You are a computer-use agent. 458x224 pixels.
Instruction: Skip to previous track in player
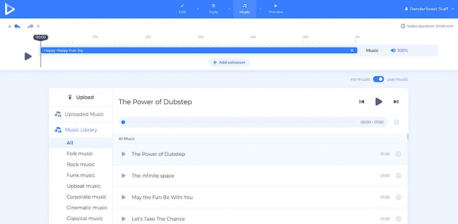(x=362, y=102)
